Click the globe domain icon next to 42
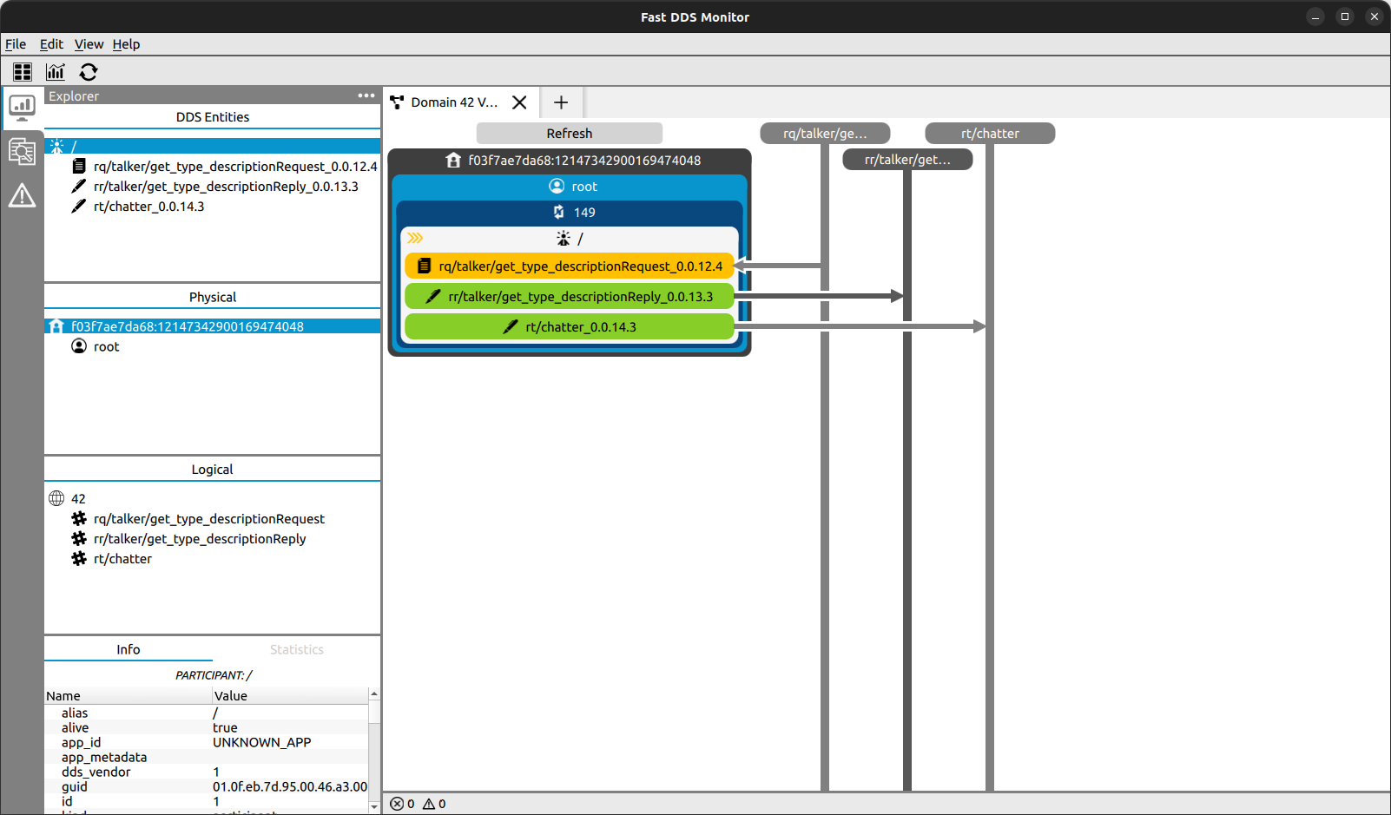The height and width of the screenshot is (815, 1391). coord(56,498)
